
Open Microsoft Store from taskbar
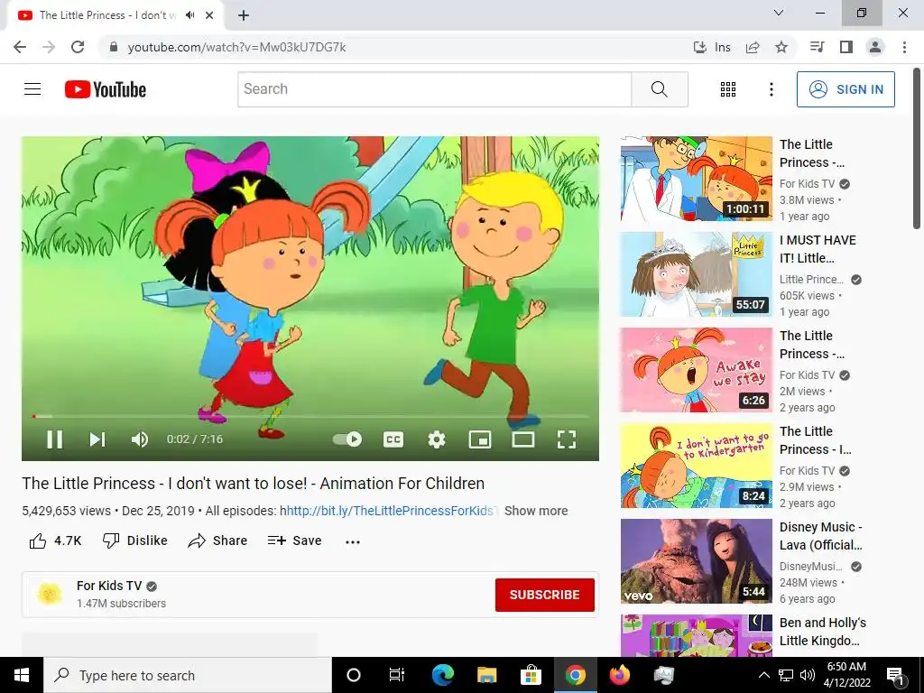coord(531,675)
